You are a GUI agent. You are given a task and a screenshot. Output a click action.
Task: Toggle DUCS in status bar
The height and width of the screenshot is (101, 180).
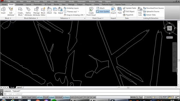[72, 97]
